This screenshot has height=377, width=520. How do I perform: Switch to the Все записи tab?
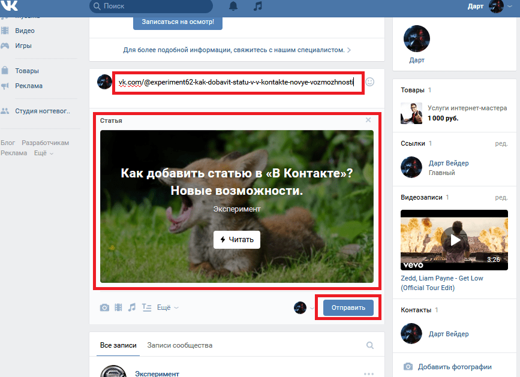click(118, 345)
